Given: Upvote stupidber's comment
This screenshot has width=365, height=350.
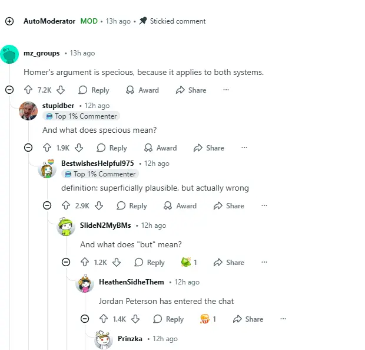Looking at the screenshot, I should [47, 148].
